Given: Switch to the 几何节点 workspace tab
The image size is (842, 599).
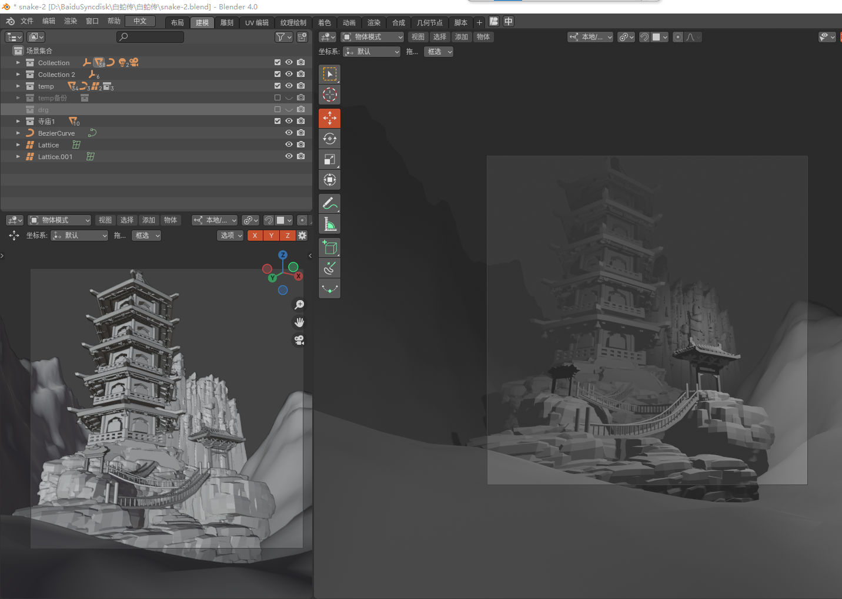Looking at the screenshot, I should (430, 22).
